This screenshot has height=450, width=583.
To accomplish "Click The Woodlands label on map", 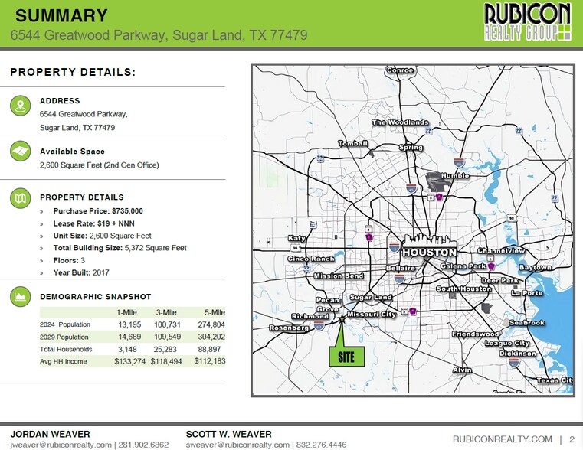I will pos(400,122).
